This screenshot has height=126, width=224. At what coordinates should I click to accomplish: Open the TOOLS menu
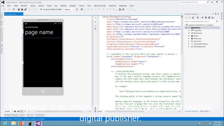82,6
